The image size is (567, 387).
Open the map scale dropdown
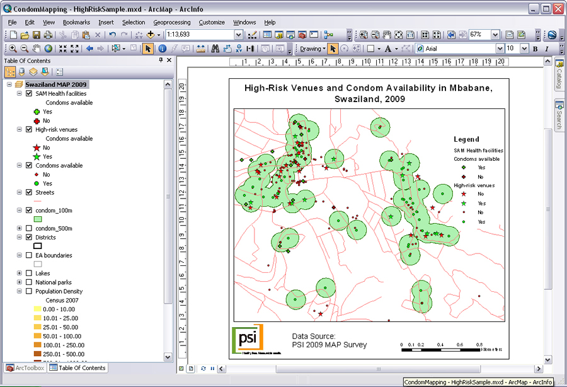pyautogui.click(x=238, y=35)
